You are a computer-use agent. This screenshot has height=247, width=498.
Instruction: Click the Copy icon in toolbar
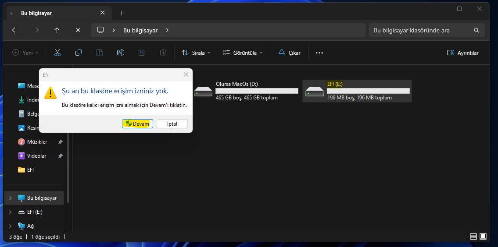[79, 53]
